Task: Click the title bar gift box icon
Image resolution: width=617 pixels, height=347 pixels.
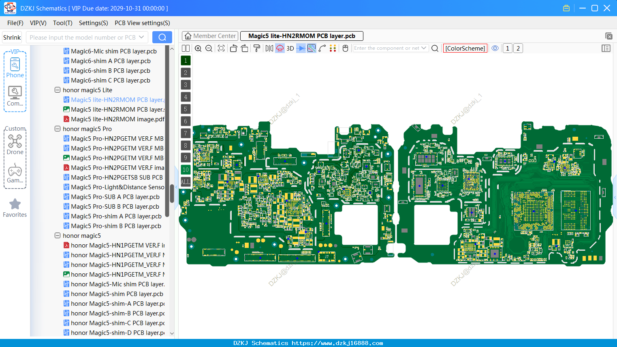Action: click(566, 8)
